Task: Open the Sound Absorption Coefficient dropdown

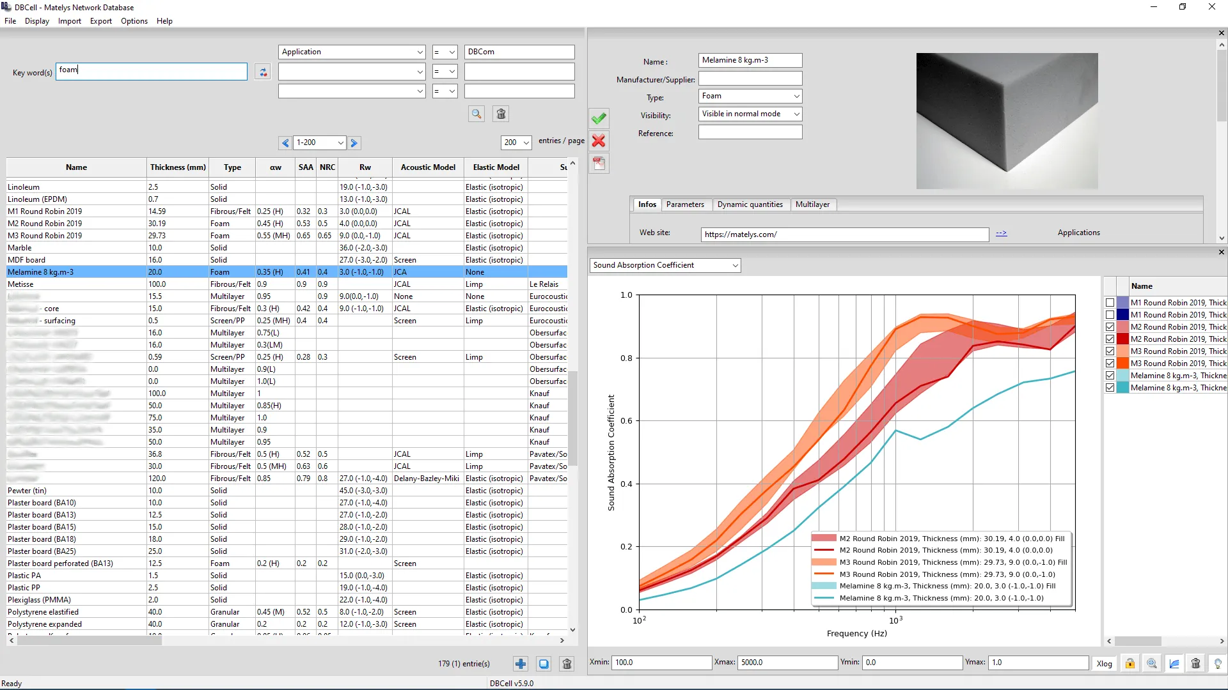Action: click(x=665, y=265)
